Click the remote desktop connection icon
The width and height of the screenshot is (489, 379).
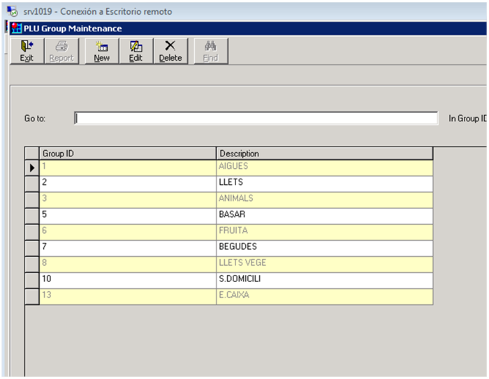click(x=12, y=12)
